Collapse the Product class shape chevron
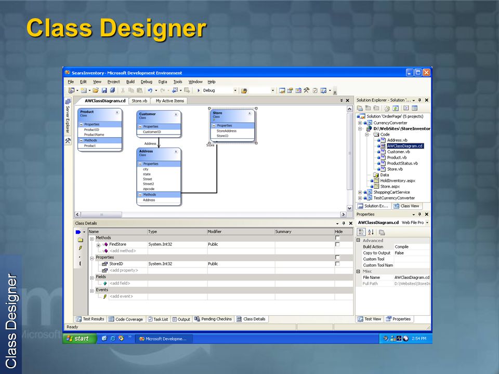499x374 pixels. tap(117, 113)
